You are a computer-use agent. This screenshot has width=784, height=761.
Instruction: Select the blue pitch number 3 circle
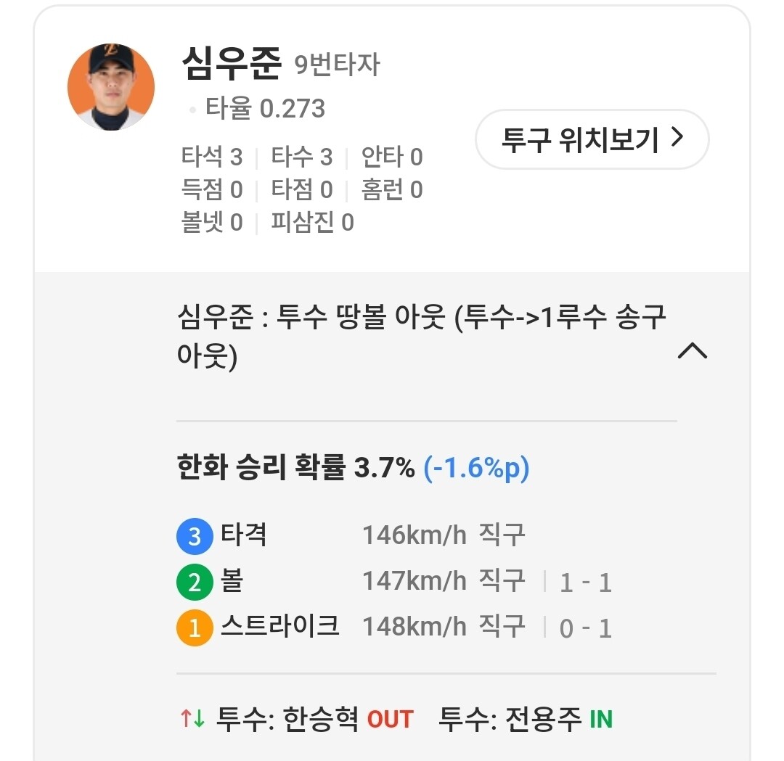pos(194,538)
